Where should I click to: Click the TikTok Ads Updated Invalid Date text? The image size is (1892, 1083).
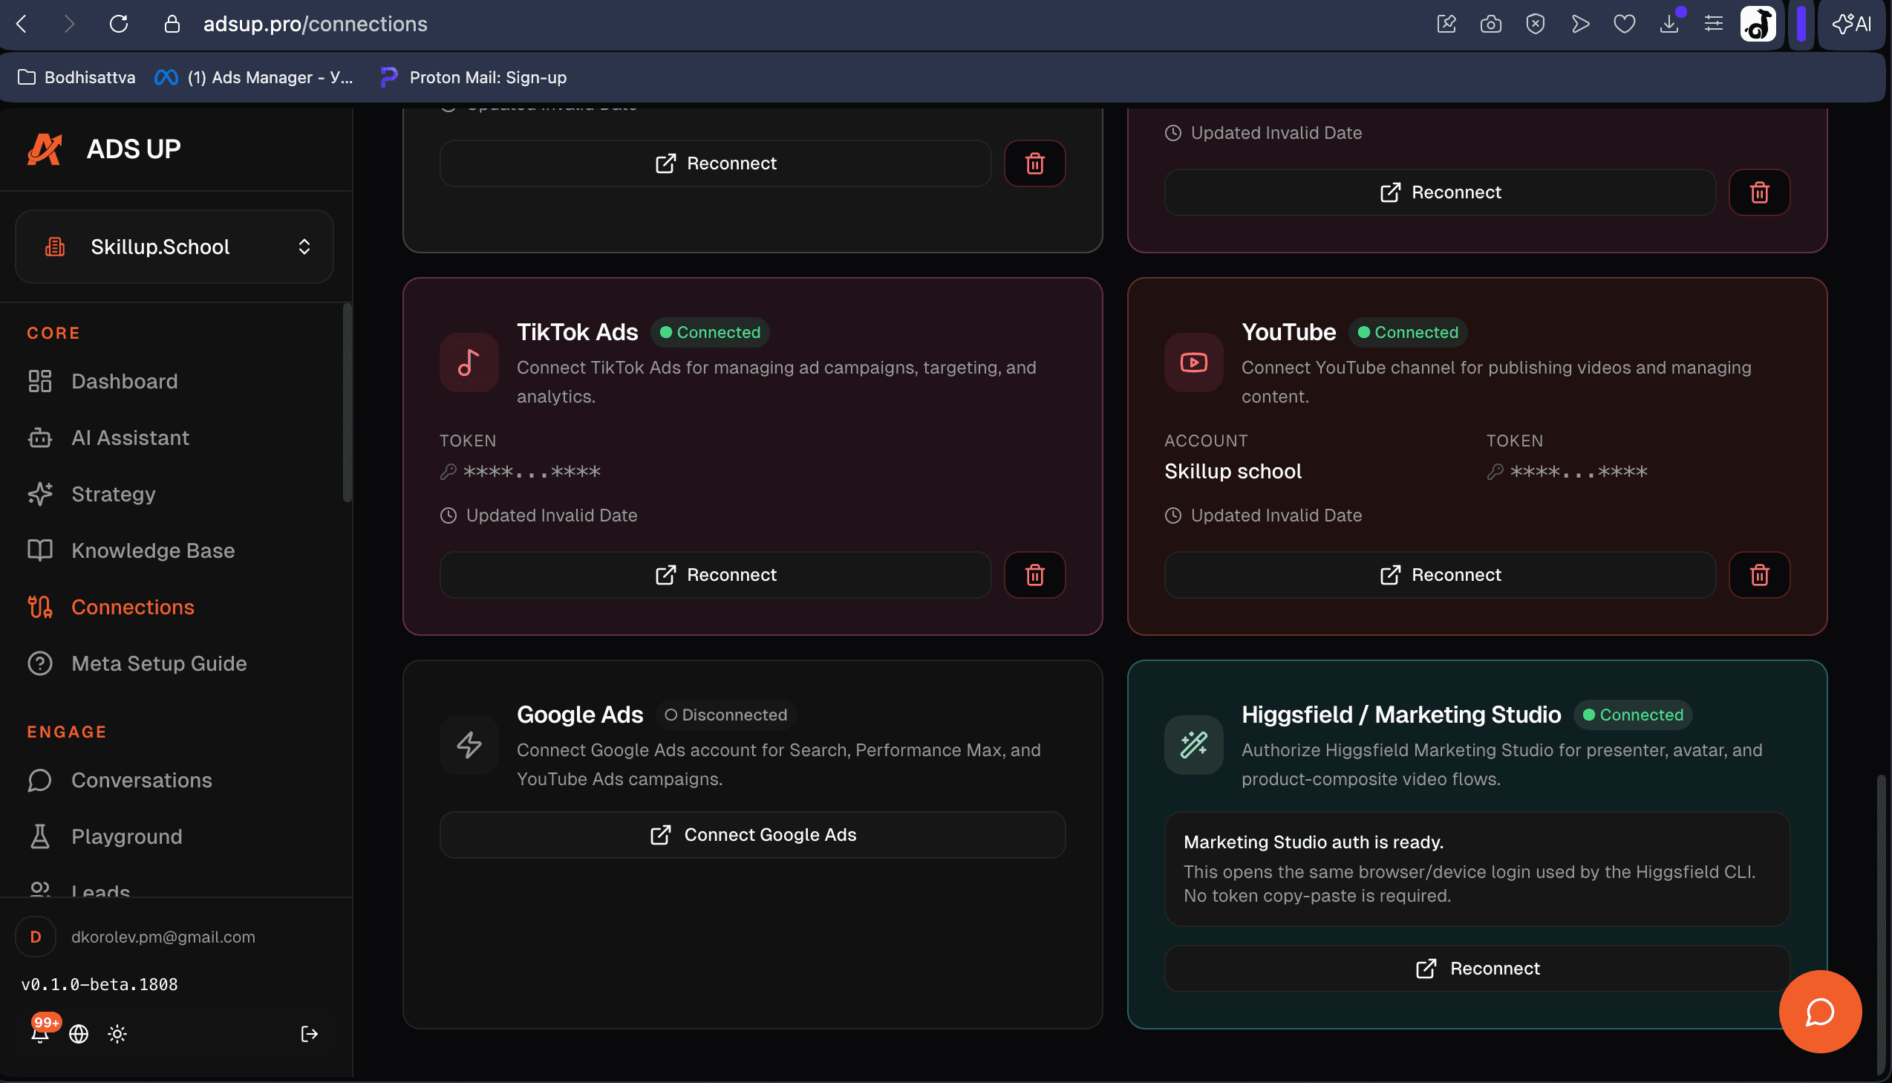[552, 516]
